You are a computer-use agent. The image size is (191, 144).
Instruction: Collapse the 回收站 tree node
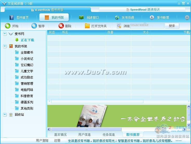pyautogui.click(x=5, y=114)
